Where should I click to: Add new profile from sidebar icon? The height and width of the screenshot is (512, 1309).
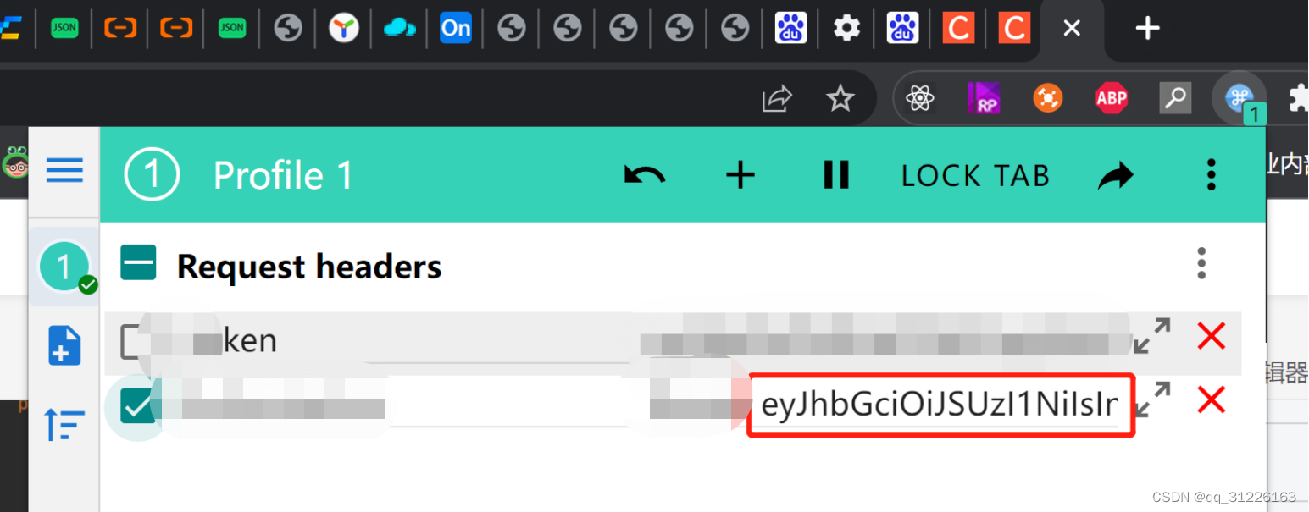click(64, 345)
